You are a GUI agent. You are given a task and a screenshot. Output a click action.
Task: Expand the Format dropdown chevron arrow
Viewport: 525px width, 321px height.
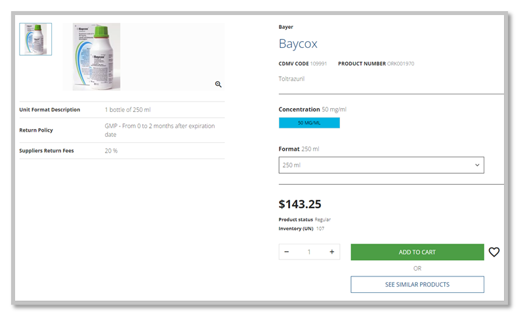pyautogui.click(x=477, y=165)
